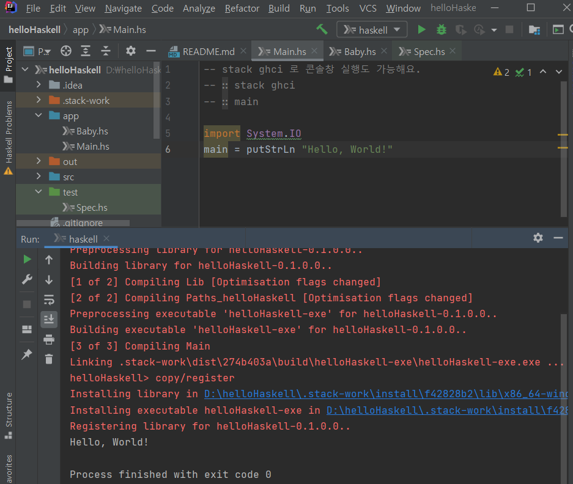Toggle scroll to end in console
The height and width of the screenshot is (484, 573).
click(x=49, y=319)
